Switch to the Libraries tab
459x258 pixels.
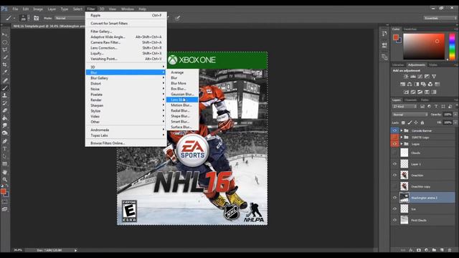point(398,65)
